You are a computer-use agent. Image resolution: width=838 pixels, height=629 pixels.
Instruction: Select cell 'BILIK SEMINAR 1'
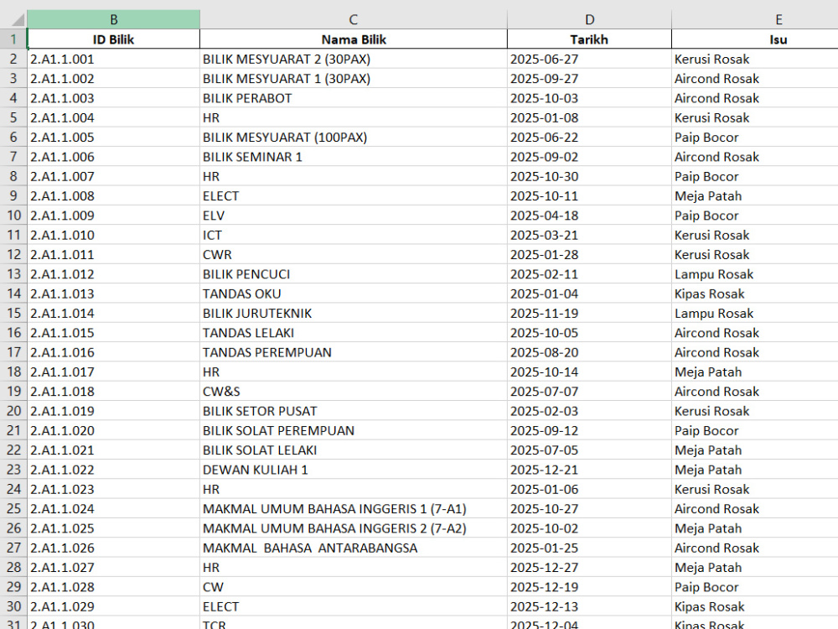coord(354,157)
